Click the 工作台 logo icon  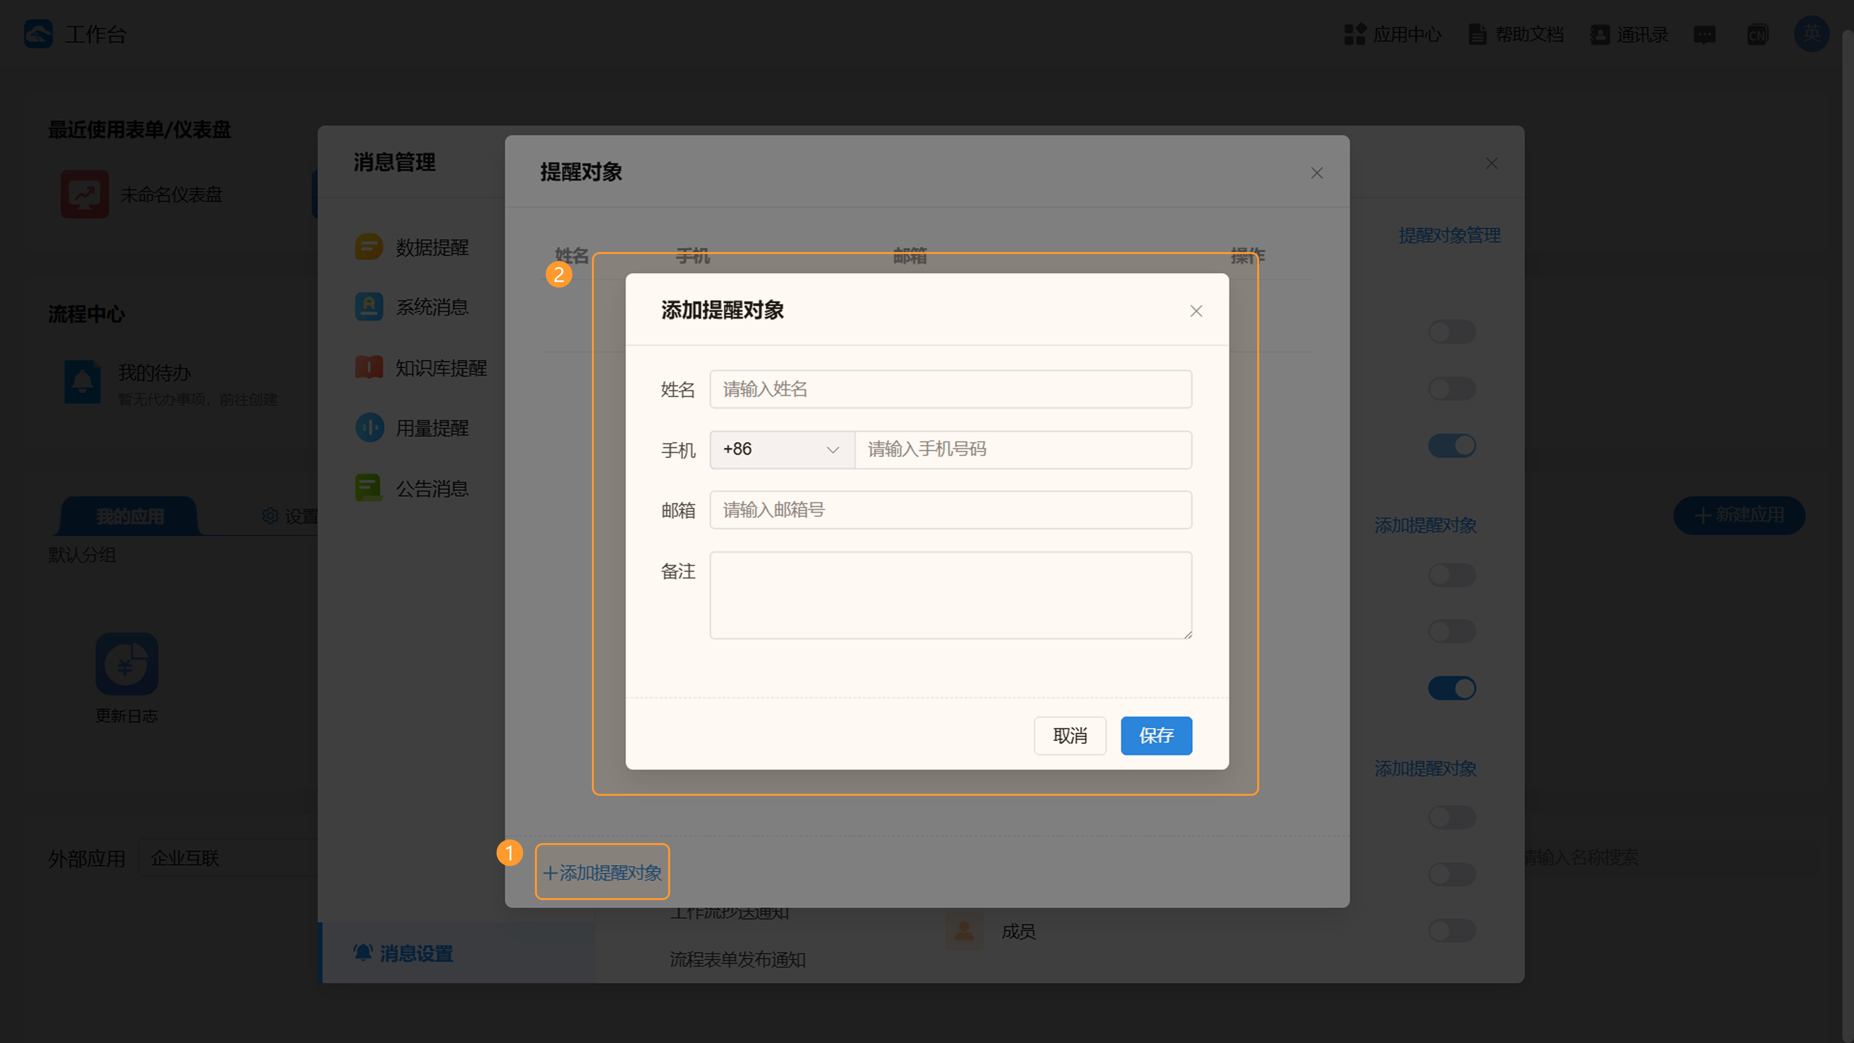pyautogui.click(x=38, y=34)
